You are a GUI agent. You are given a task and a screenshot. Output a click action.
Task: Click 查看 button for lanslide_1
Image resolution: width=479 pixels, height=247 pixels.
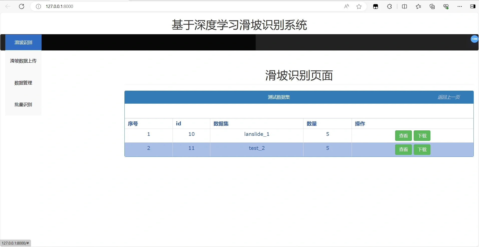click(x=403, y=136)
